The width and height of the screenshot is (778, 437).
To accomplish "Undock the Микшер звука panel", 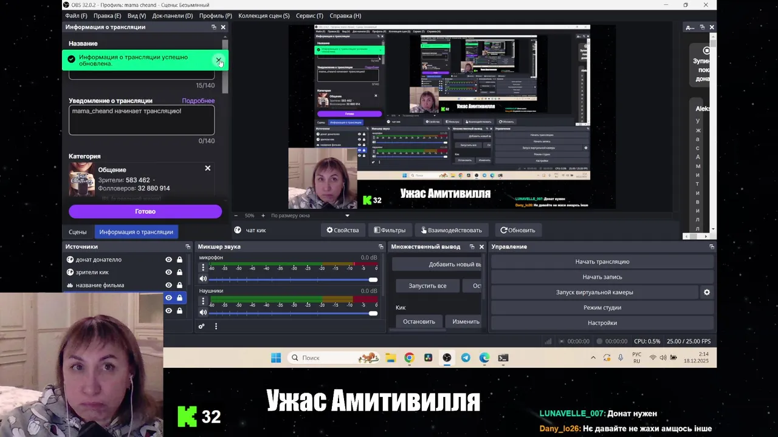I will [x=381, y=246].
